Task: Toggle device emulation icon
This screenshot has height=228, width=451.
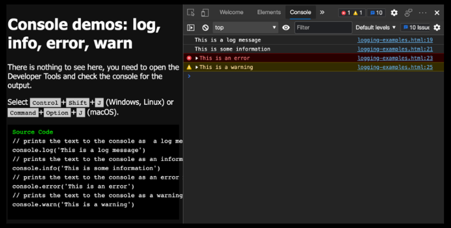Action: 205,12
